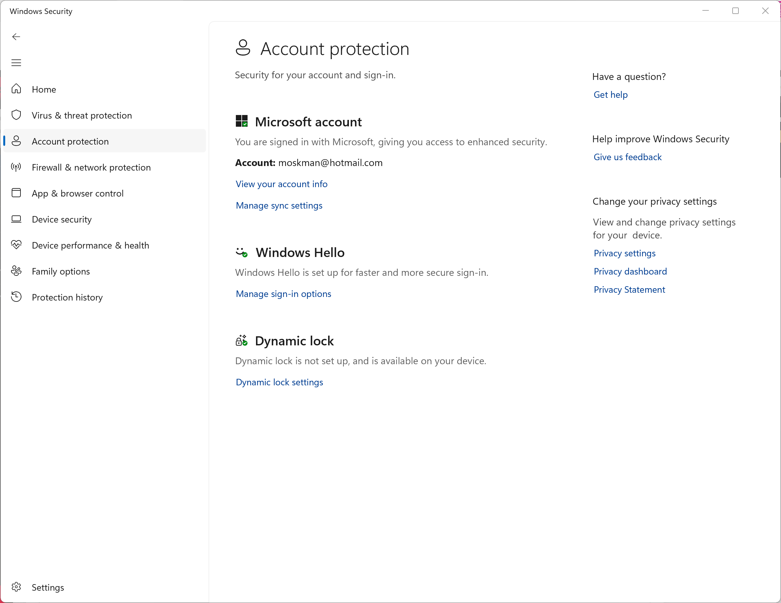781x603 pixels.
Task: Click View your account info link
Action: click(281, 184)
